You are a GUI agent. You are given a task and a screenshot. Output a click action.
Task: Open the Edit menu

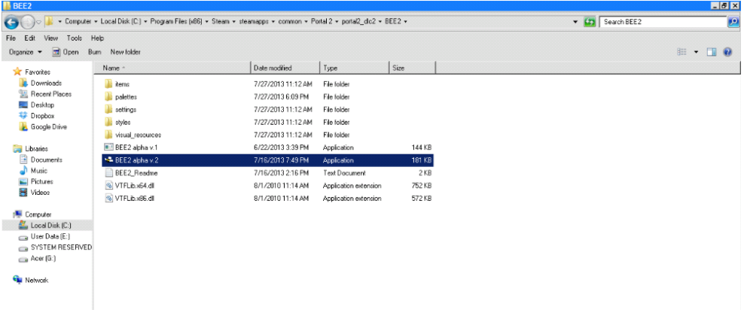point(30,38)
